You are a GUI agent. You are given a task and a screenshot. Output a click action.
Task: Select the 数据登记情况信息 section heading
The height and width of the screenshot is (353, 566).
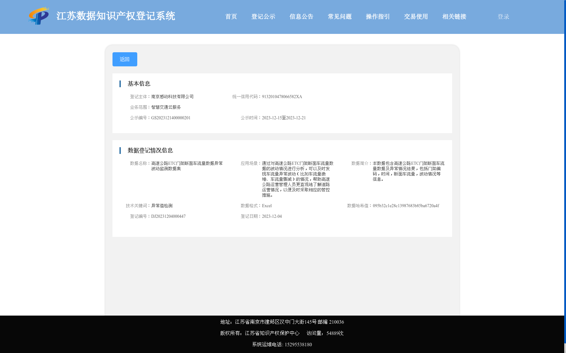[150, 150]
